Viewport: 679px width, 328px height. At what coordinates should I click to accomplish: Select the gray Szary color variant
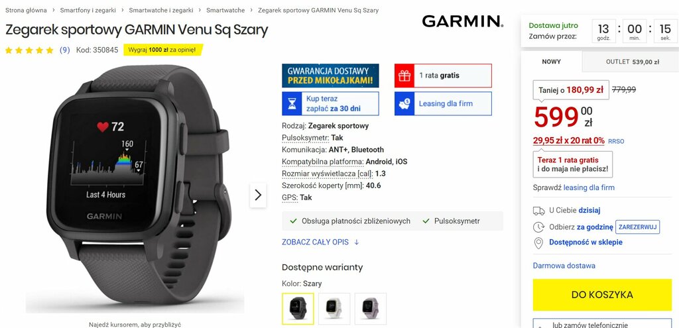tap(298, 309)
